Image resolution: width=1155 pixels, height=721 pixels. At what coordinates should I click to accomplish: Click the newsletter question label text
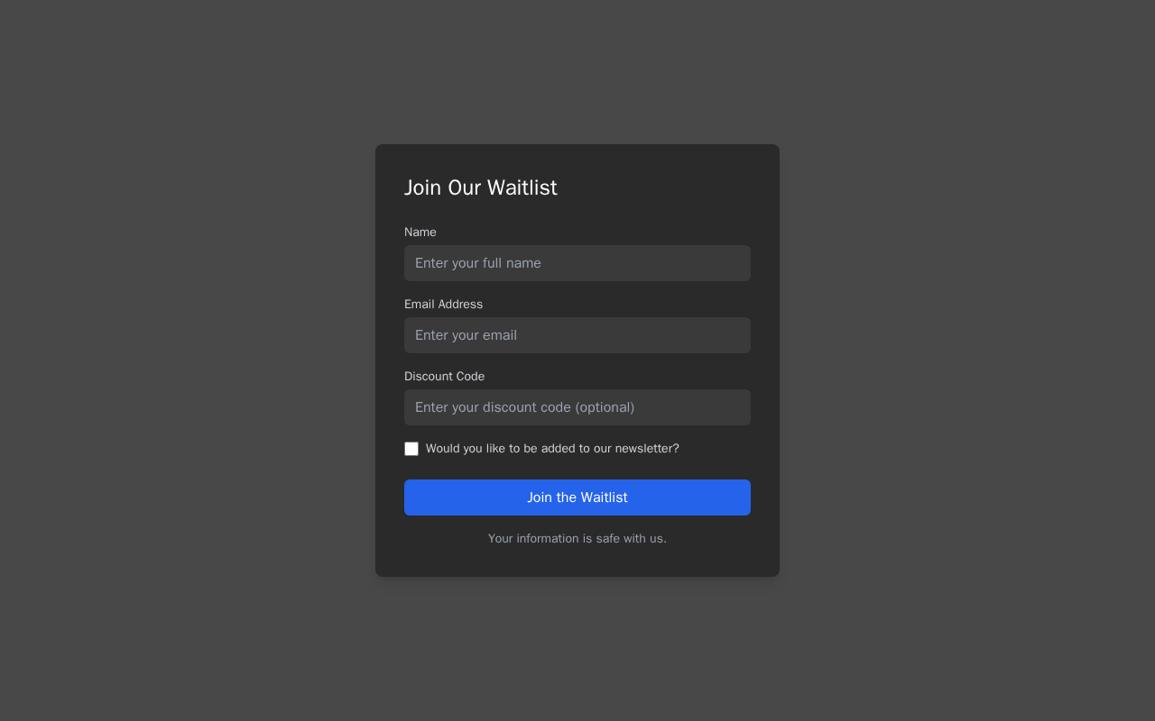552,449
